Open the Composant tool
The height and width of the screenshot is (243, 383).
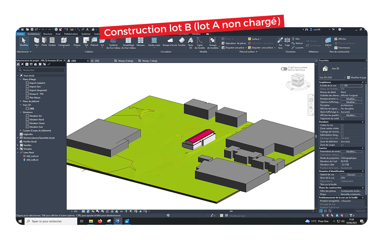(x=64, y=42)
